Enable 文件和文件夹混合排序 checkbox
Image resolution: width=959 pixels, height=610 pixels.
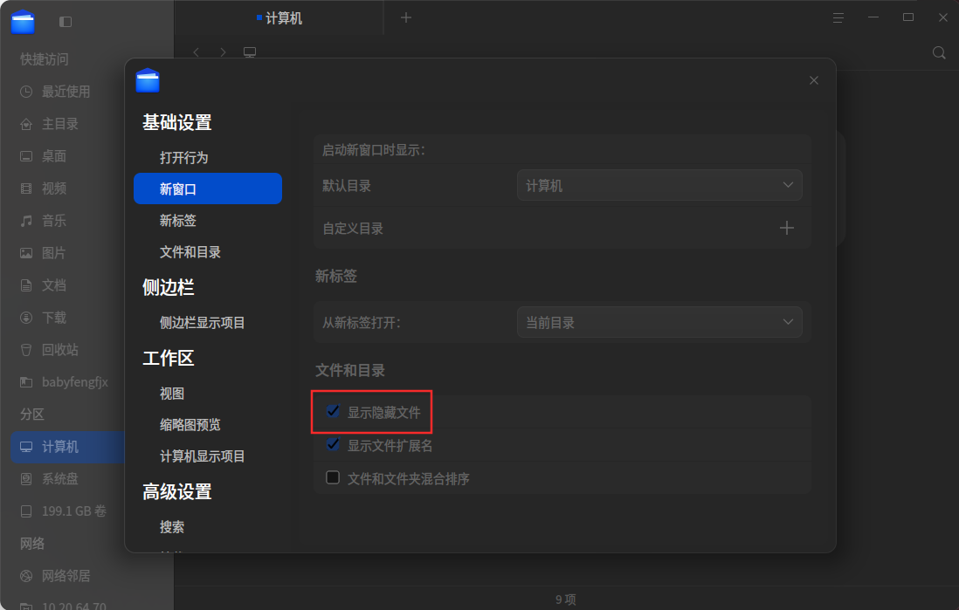(x=333, y=477)
